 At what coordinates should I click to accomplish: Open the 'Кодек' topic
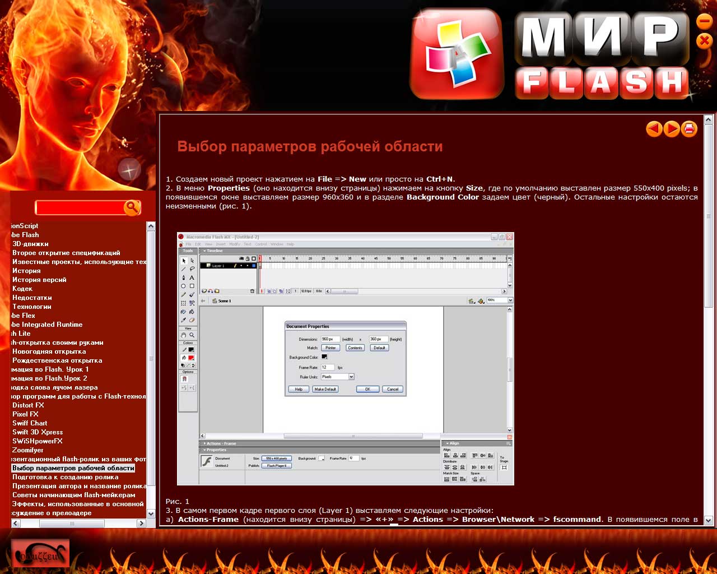(x=22, y=289)
